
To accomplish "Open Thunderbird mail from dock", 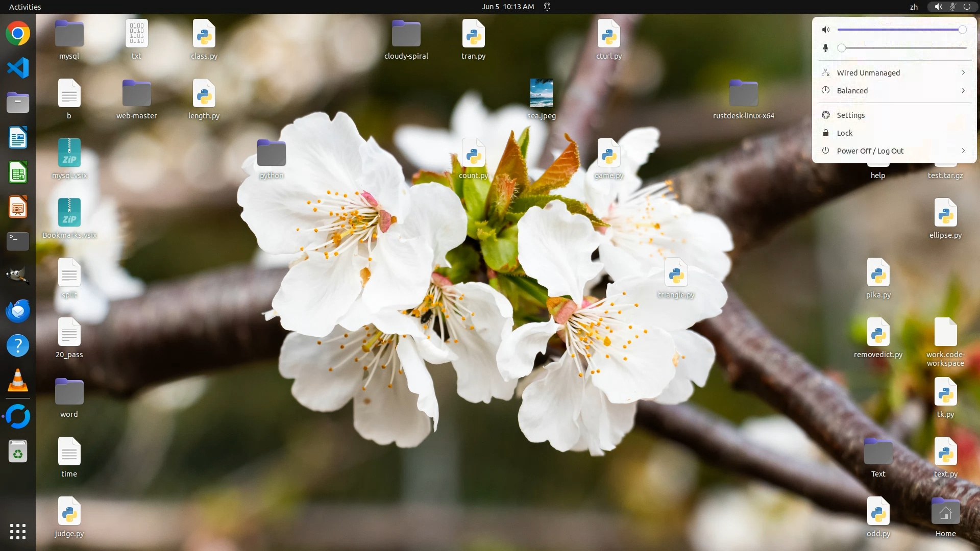I will point(18,310).
